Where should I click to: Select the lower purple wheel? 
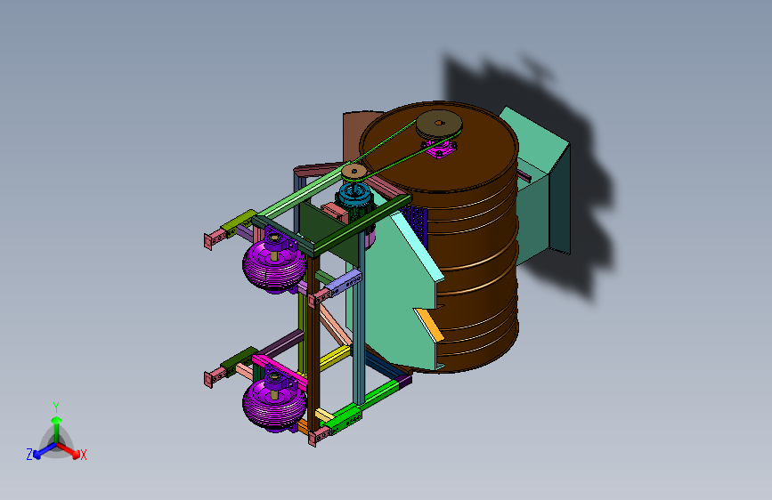tap(273, 405)
